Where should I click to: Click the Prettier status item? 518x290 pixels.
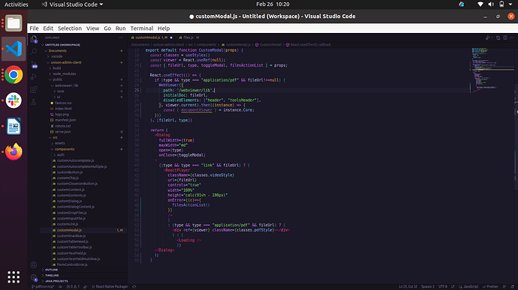[x=490, y=287]
